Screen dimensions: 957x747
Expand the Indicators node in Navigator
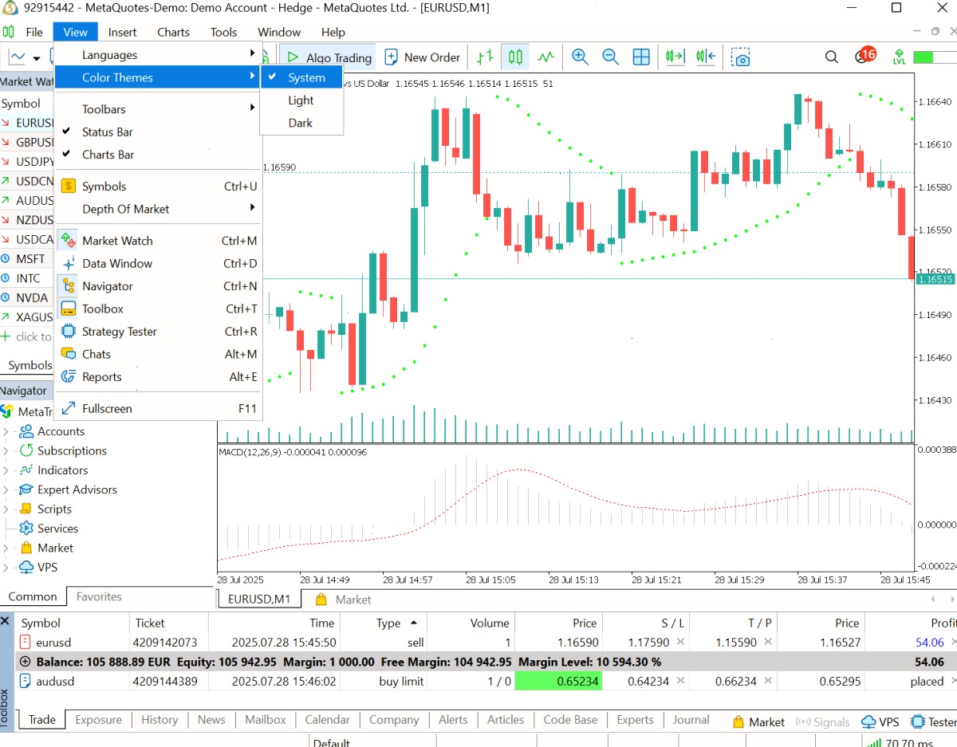point(6,470)
